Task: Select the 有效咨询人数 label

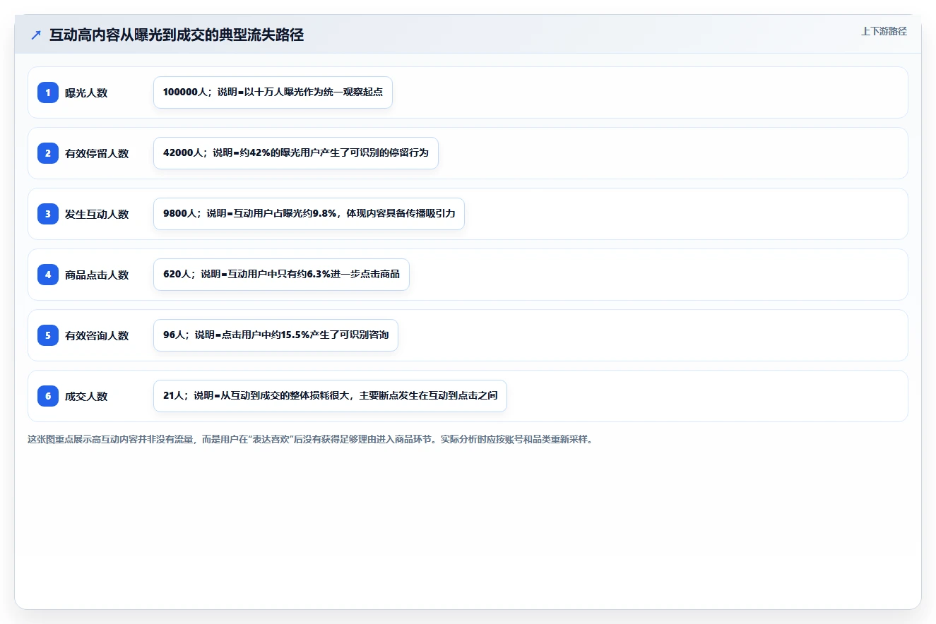Action: [97, 335]
